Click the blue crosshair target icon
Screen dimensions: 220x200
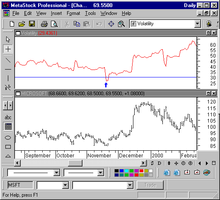(111, 24)
